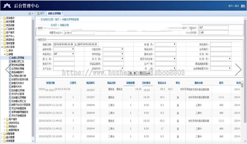Click the folder icon beside 用户中心
Screen dimensions: 247x144
(5, 36)
